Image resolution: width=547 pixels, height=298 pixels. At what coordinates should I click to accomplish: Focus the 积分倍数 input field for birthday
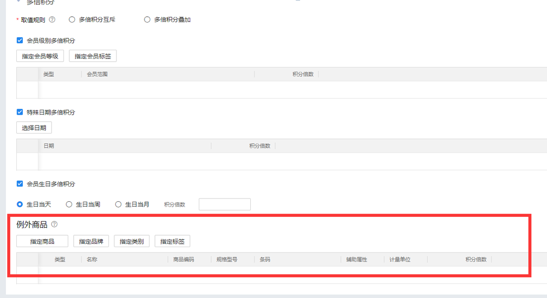tap(224, 204)
